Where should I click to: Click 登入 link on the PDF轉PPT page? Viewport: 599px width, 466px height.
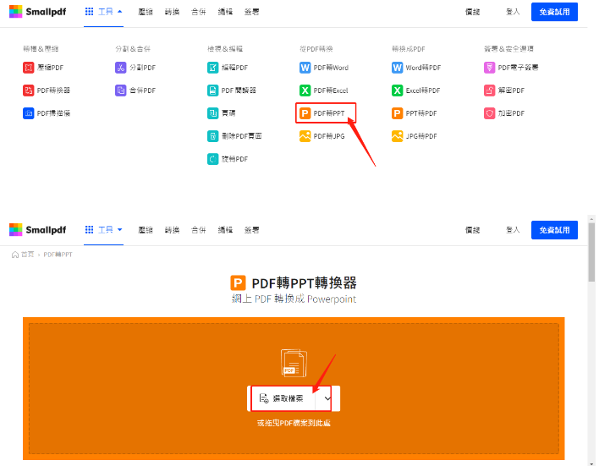coord(513,230)
